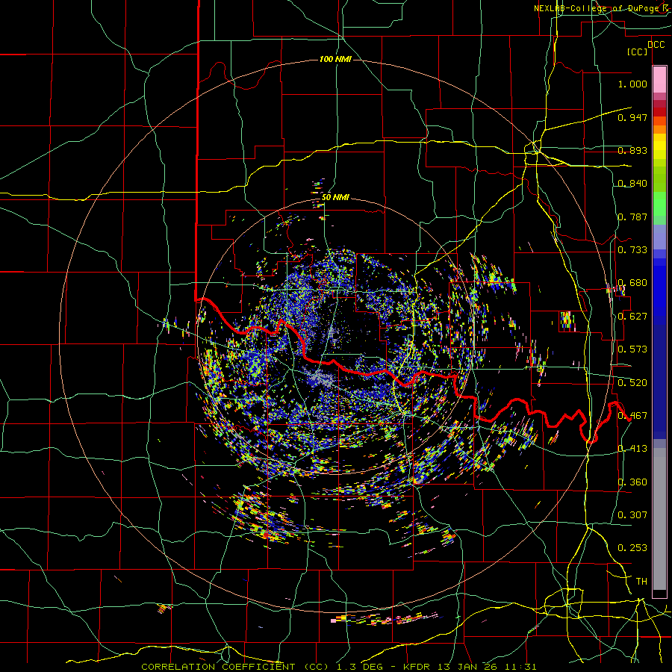Click the 0.360 color scale value
672x672 pixels.
pyautogui.click(x=632, y=482)
